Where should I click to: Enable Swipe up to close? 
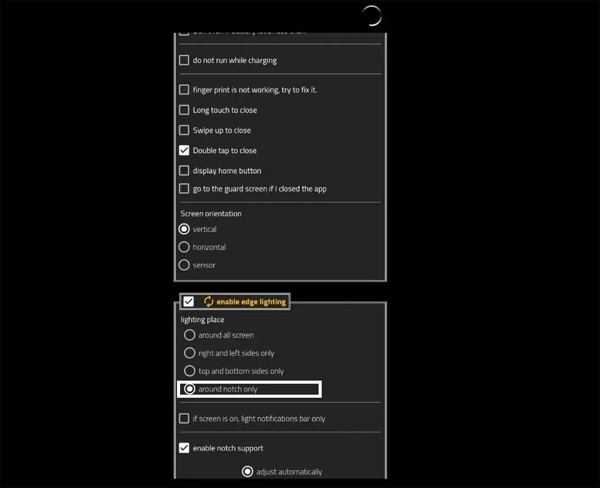pyautogui.click(x=184, y=130)
